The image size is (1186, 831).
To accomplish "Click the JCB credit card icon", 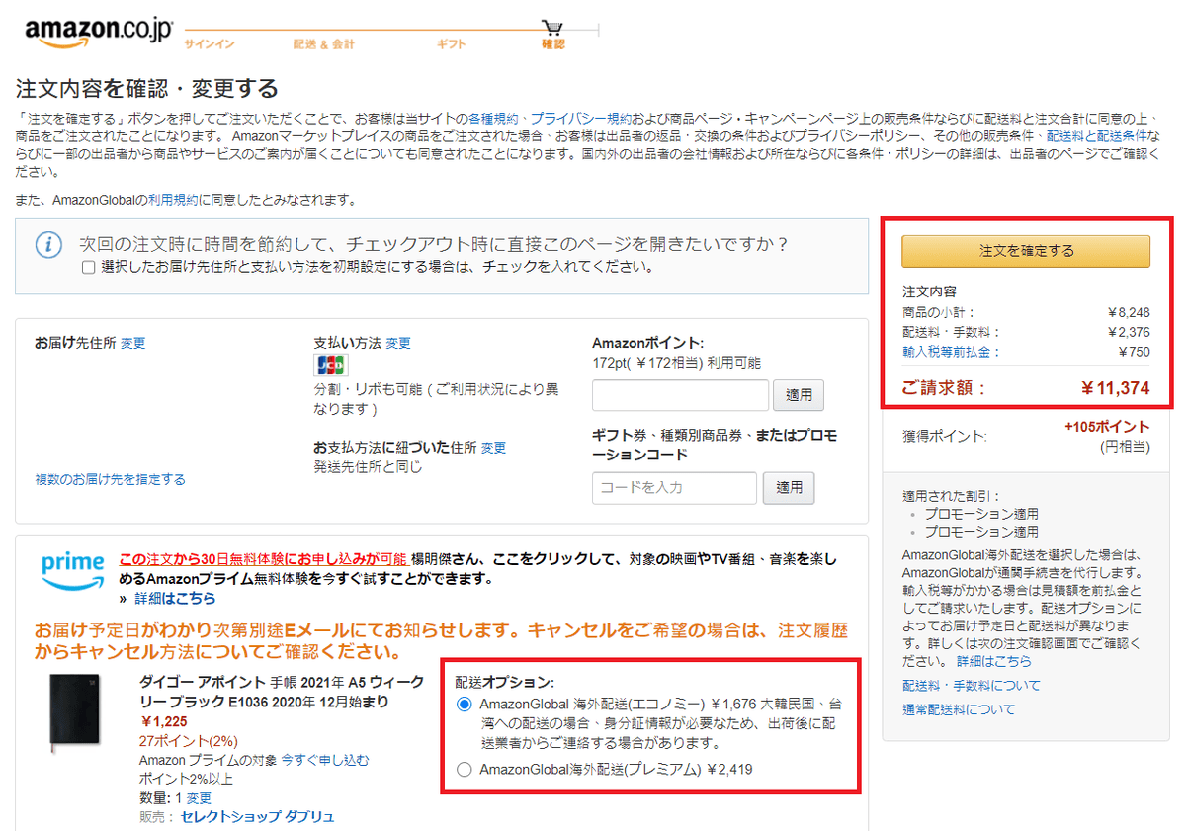I will pyautogui.click(x=331, y=364).
